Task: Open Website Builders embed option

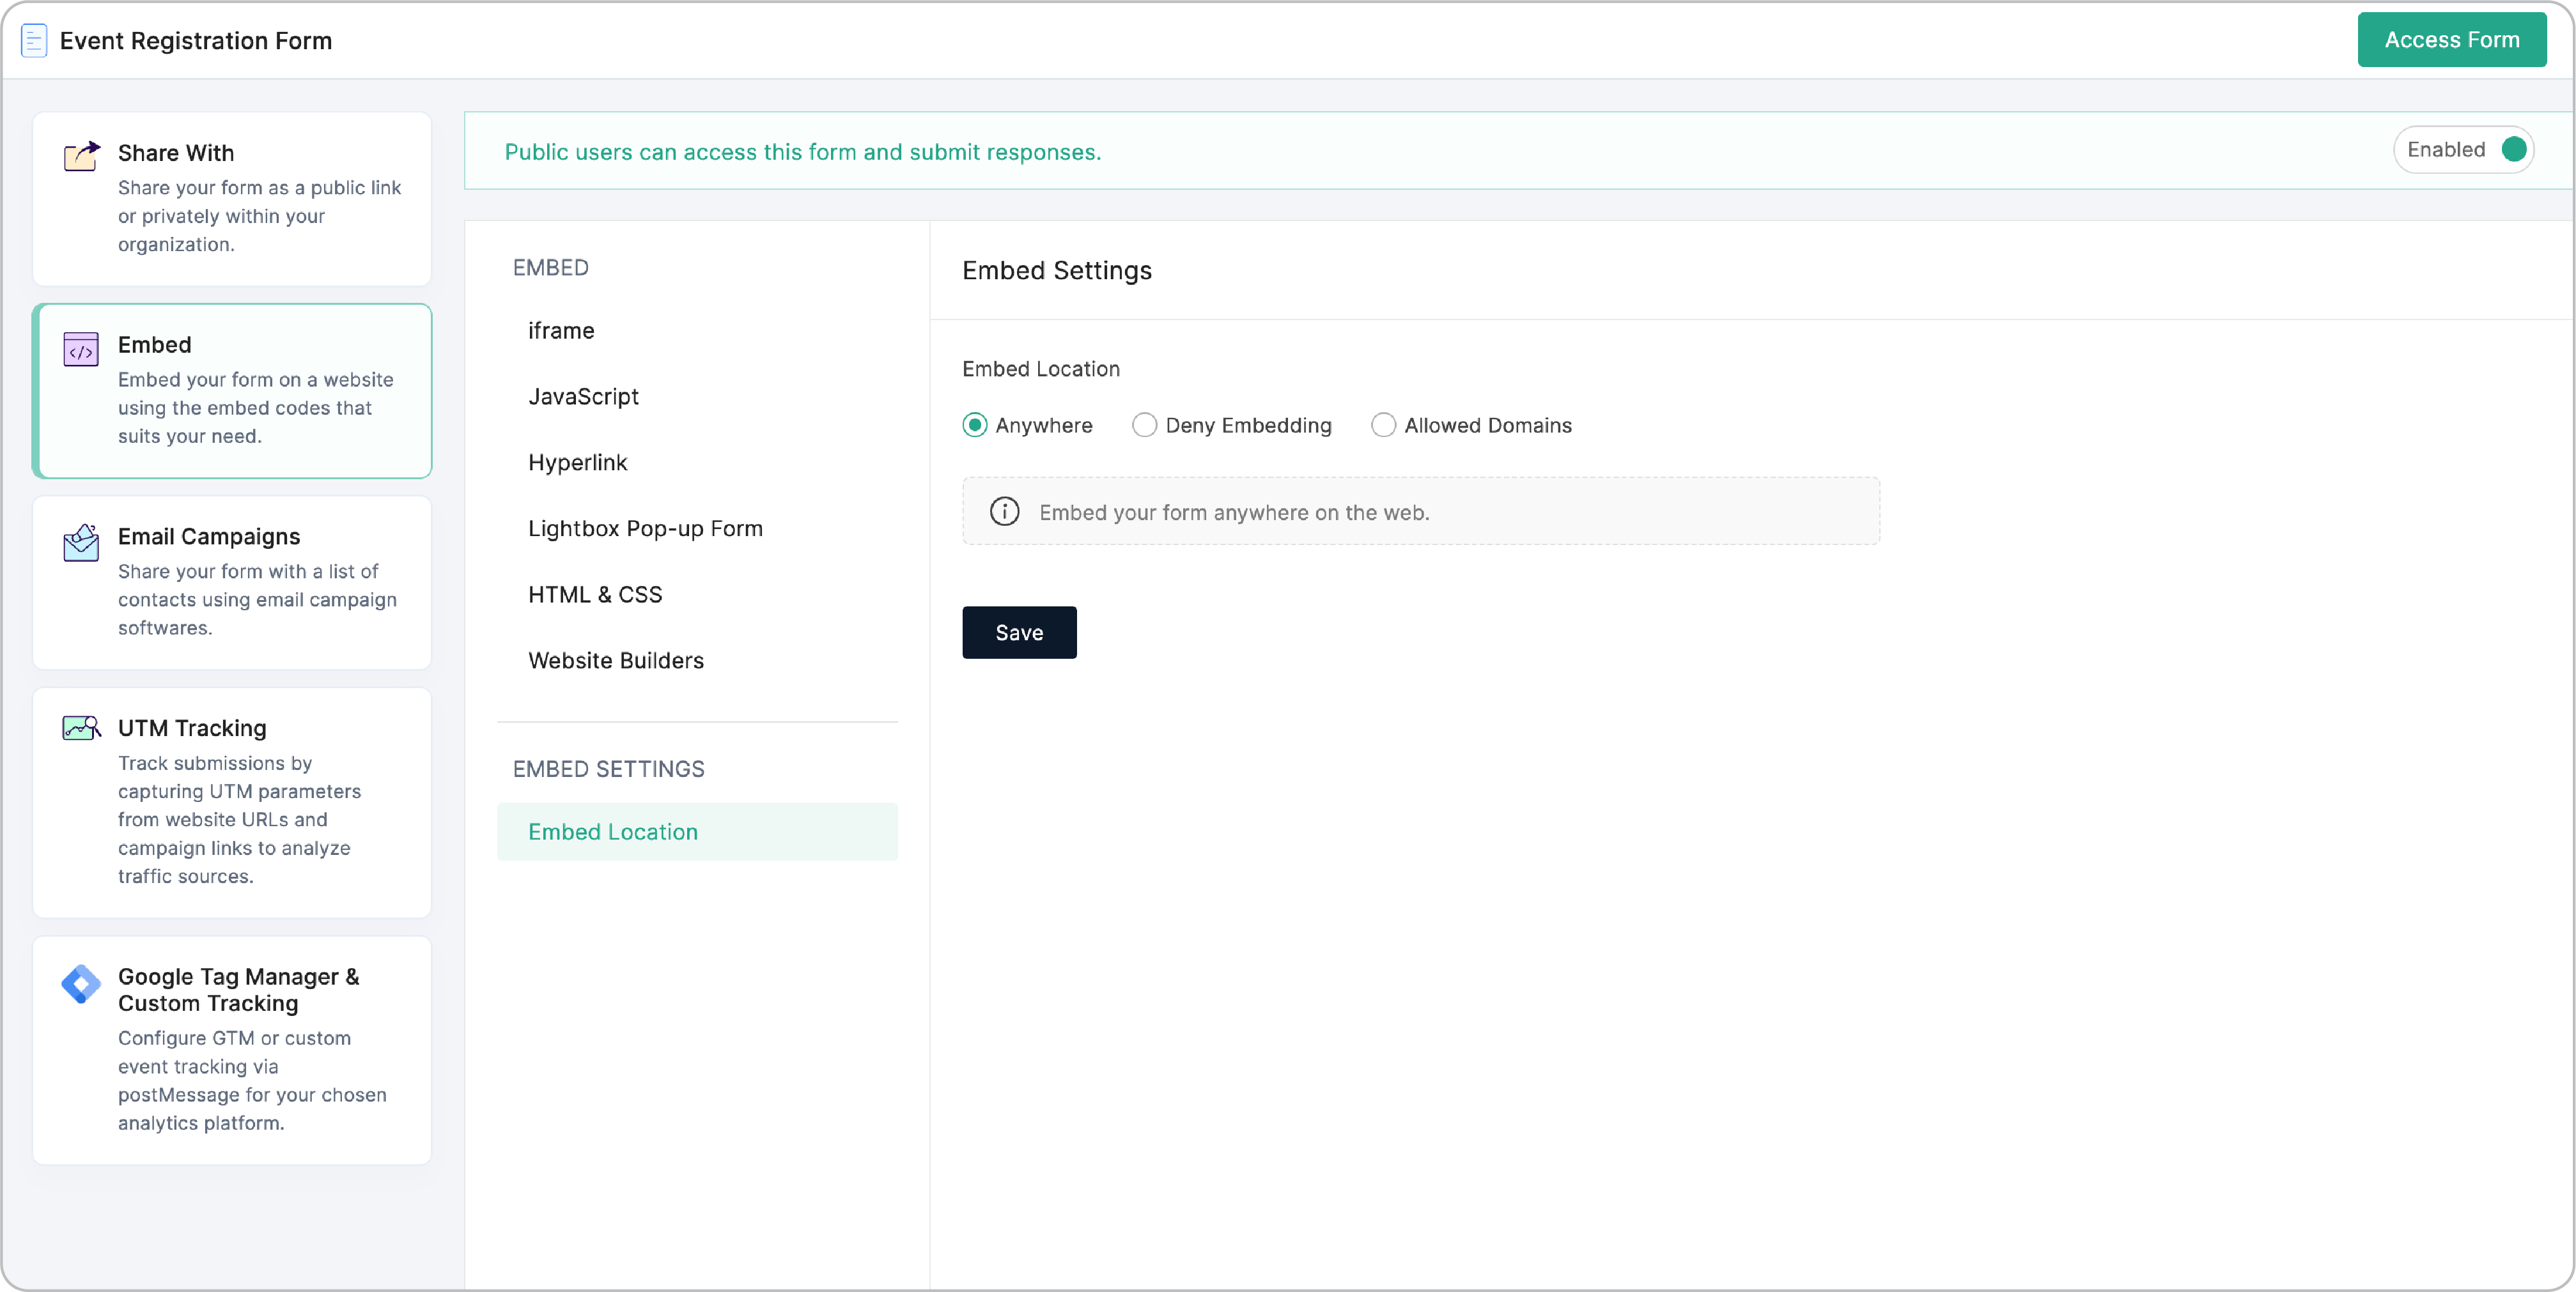Action: [616, 661]
